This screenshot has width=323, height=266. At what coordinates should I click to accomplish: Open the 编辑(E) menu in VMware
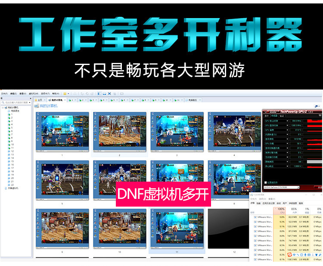pos(13,94)
